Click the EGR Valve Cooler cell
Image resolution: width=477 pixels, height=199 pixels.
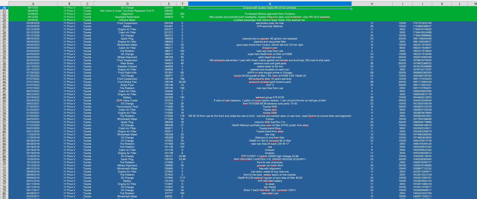pos(127,101)
